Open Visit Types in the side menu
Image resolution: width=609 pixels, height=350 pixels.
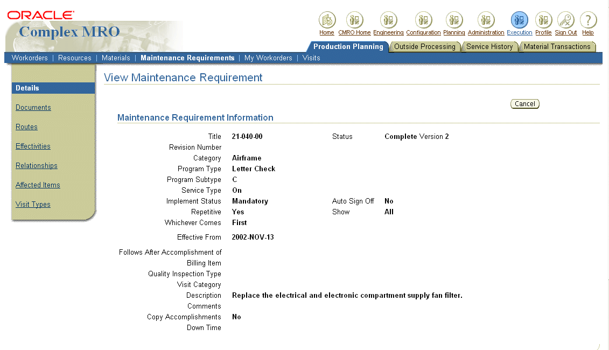click(33, 204)
